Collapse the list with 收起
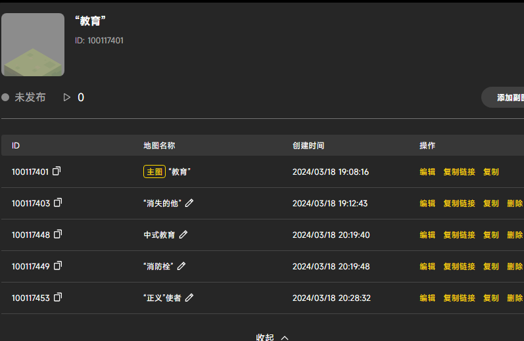524x341 pixels. (272, 337)
